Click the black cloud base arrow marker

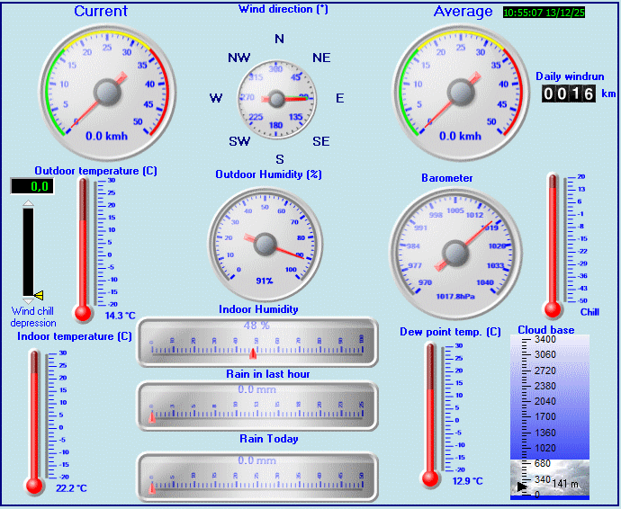pos(521,487)
